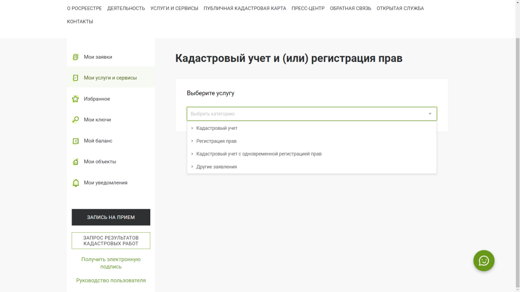Image resolution: width=520 pixels, height=292 pixels.
Task: Click the bell icon beside Мои уведомления
Action: (x=76, y=183)
